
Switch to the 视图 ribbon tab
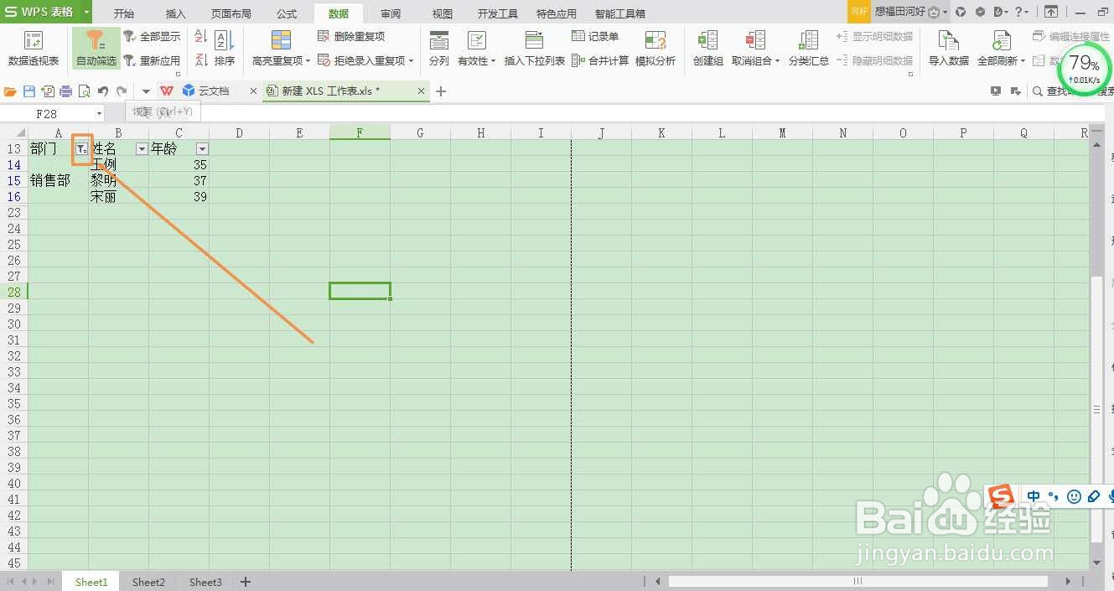[x=443, y=13]
